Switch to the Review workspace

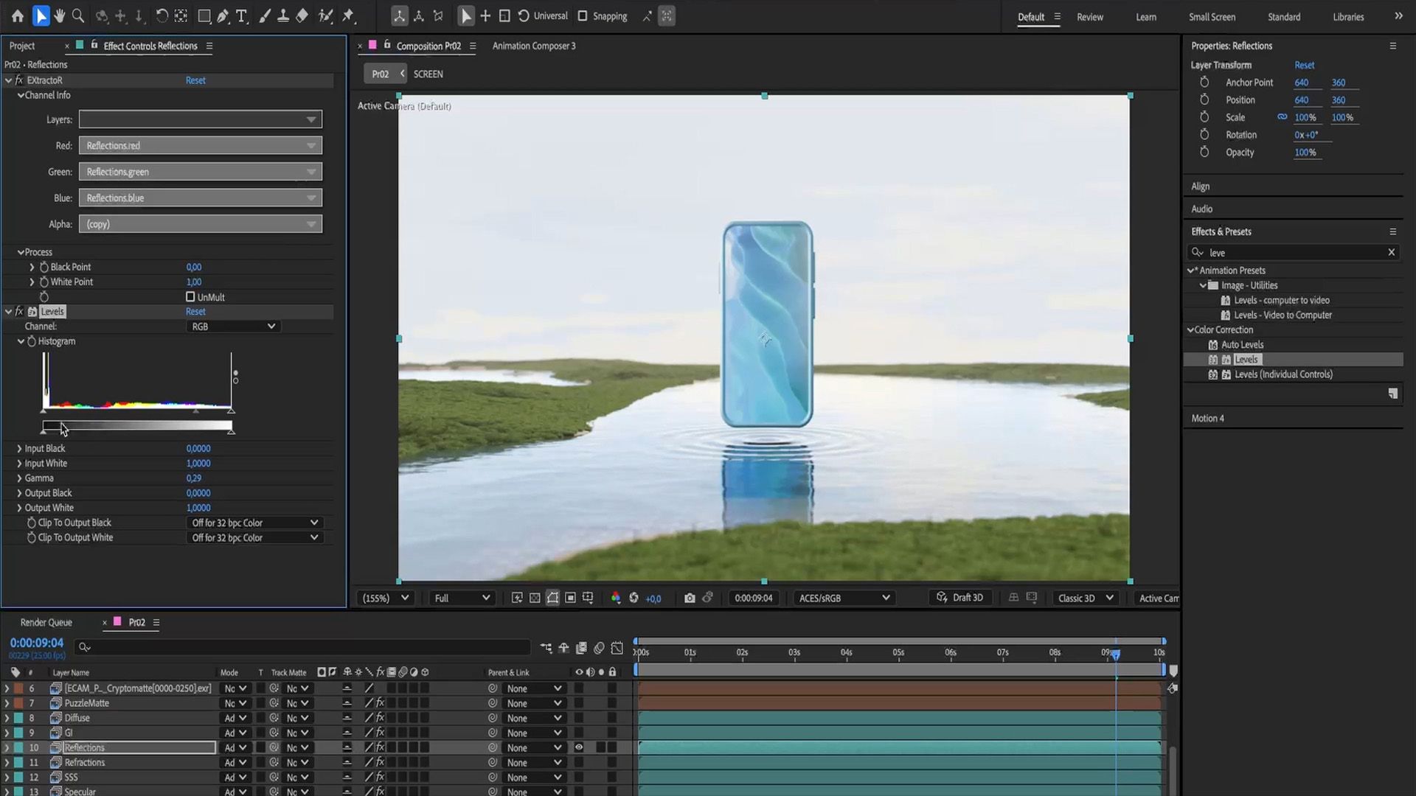(1089, 17)
